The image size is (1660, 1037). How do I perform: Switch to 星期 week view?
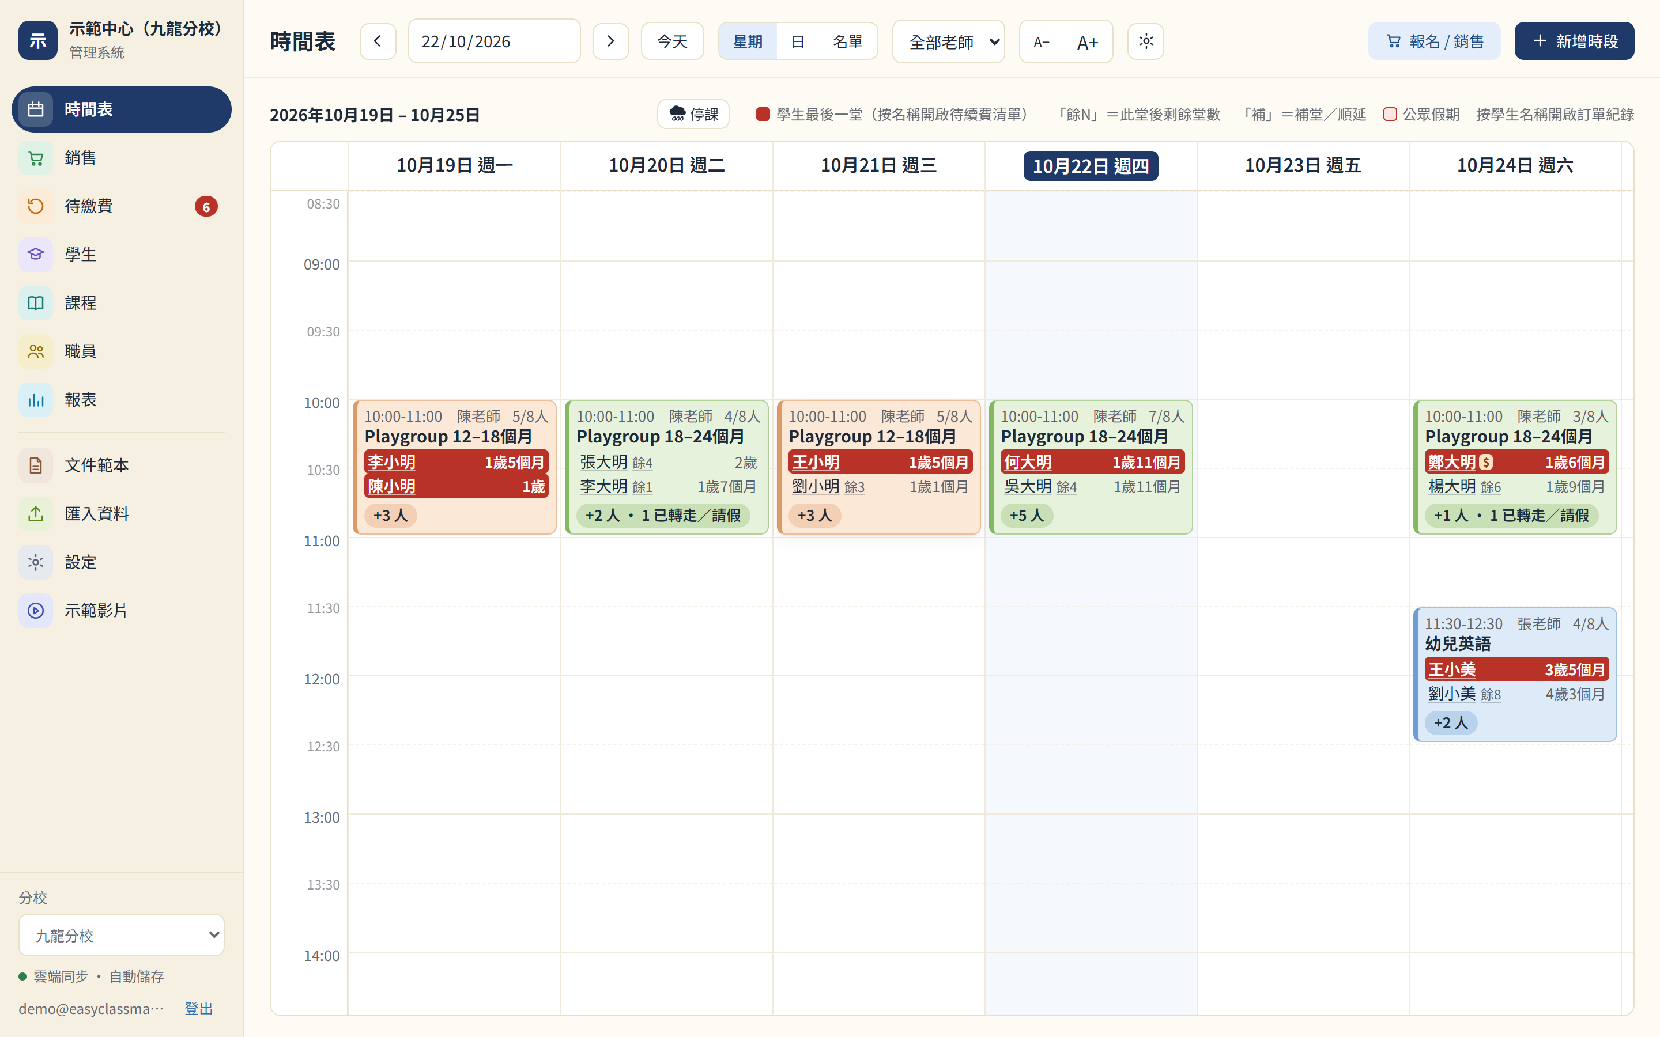point(748,41)
